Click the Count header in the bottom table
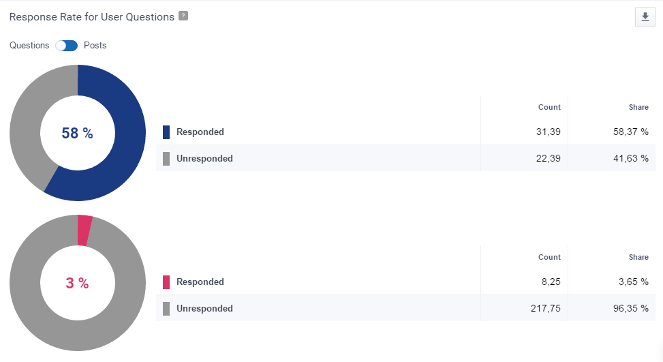 click(x=549, y=257)
